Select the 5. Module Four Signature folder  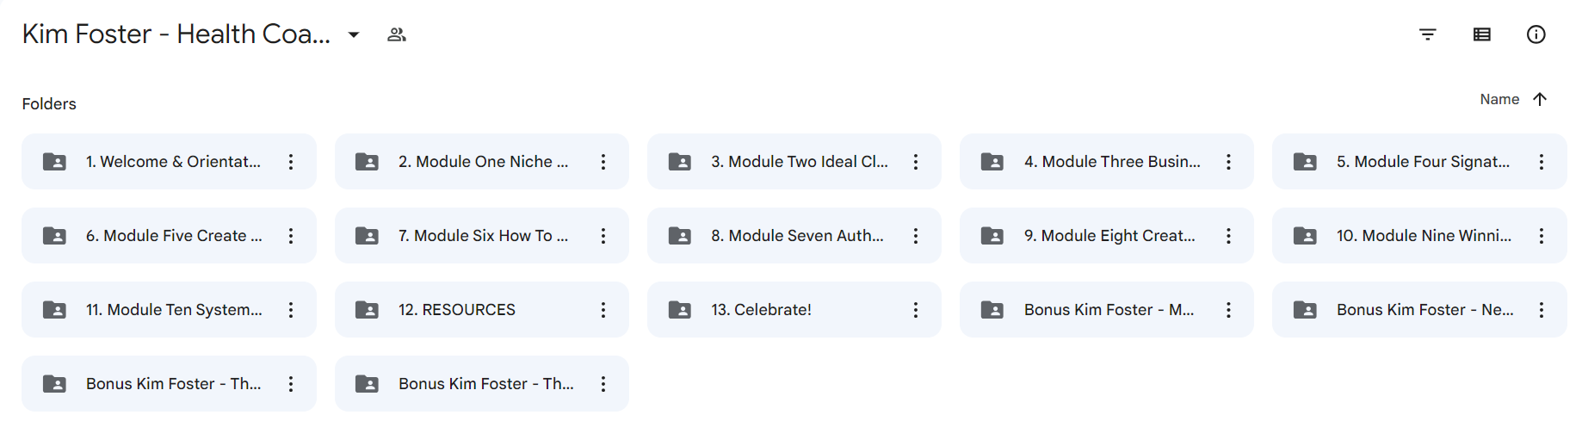tap(1419, 161)
